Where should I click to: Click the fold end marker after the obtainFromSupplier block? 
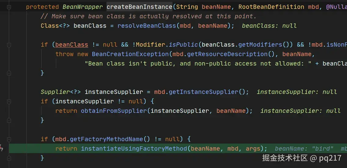9,120
